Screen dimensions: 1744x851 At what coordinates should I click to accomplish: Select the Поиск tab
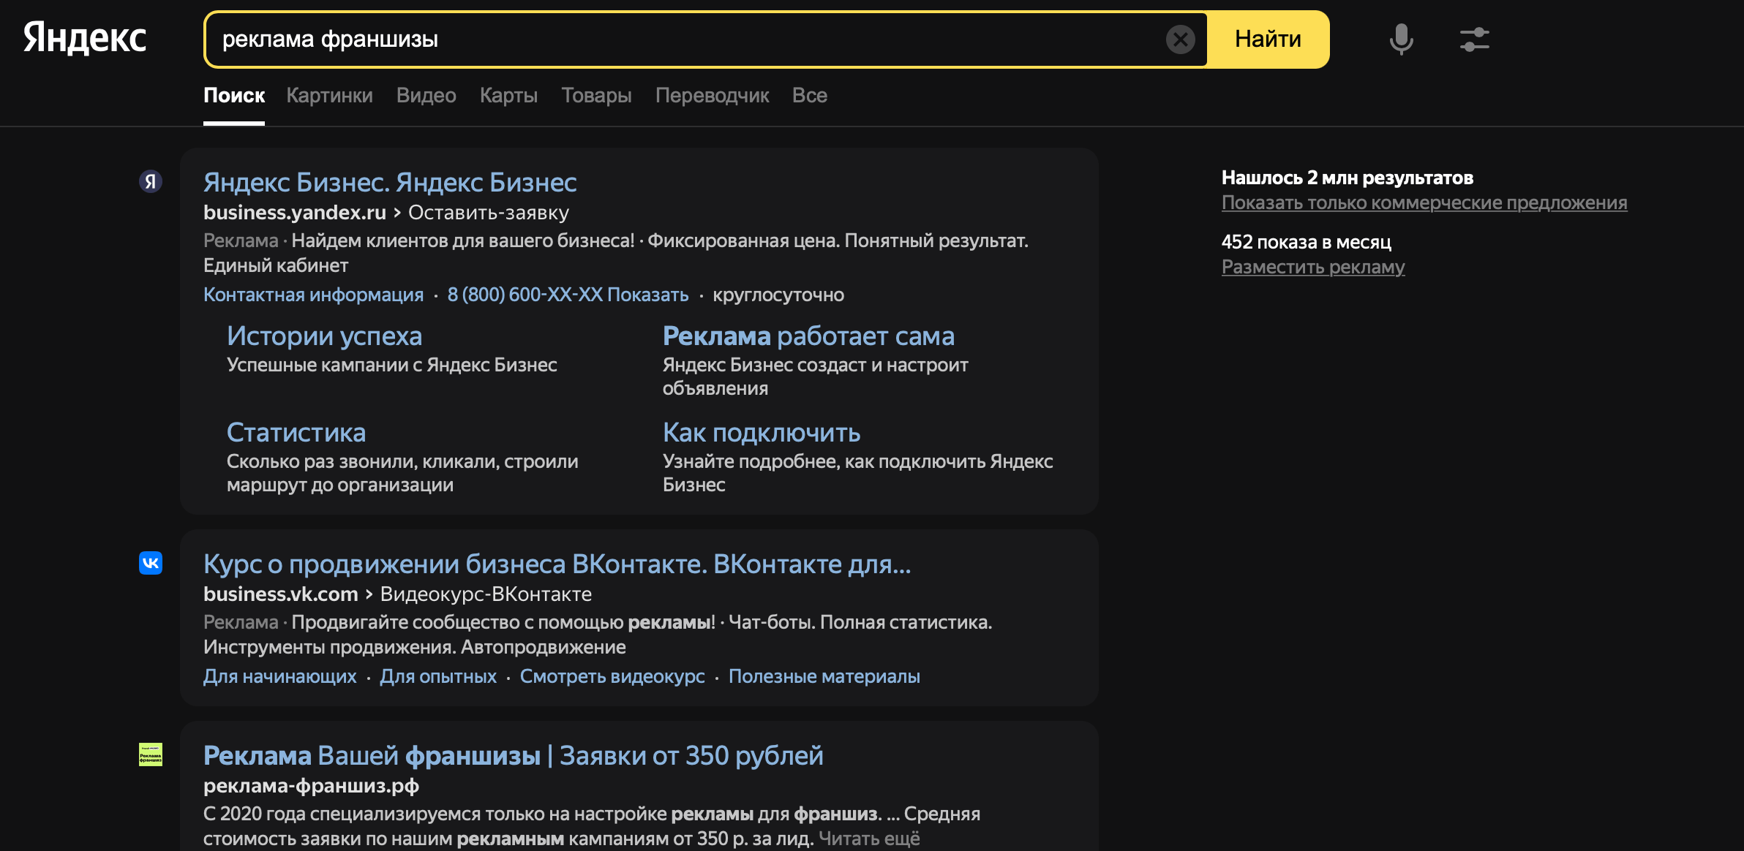pos(234,96)
